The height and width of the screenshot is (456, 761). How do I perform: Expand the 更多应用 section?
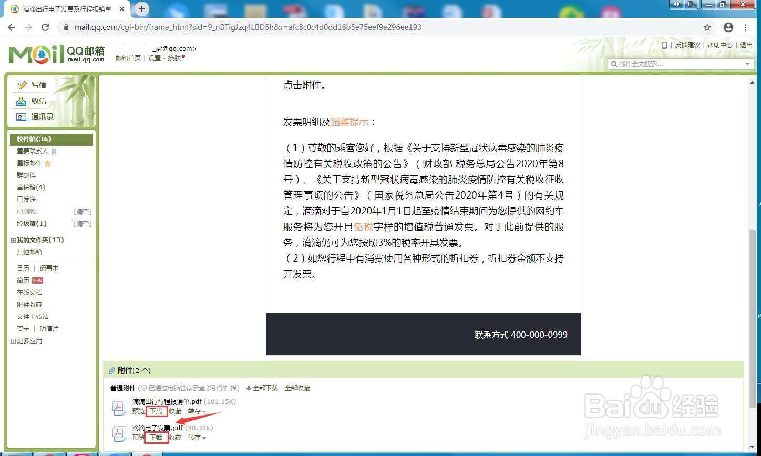13,341
